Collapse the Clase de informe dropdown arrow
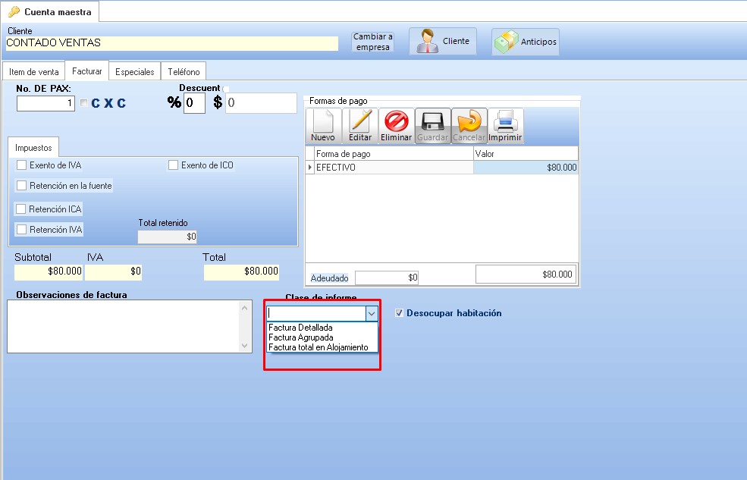Image resolution: width=747 pixels, height=480 pixels. (371, 313)
